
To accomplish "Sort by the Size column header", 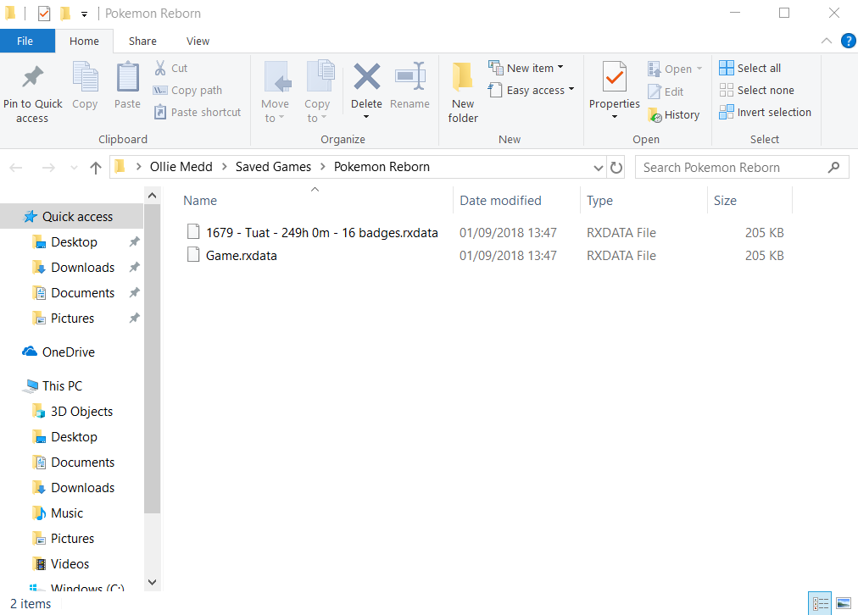I will coord(725,201).
